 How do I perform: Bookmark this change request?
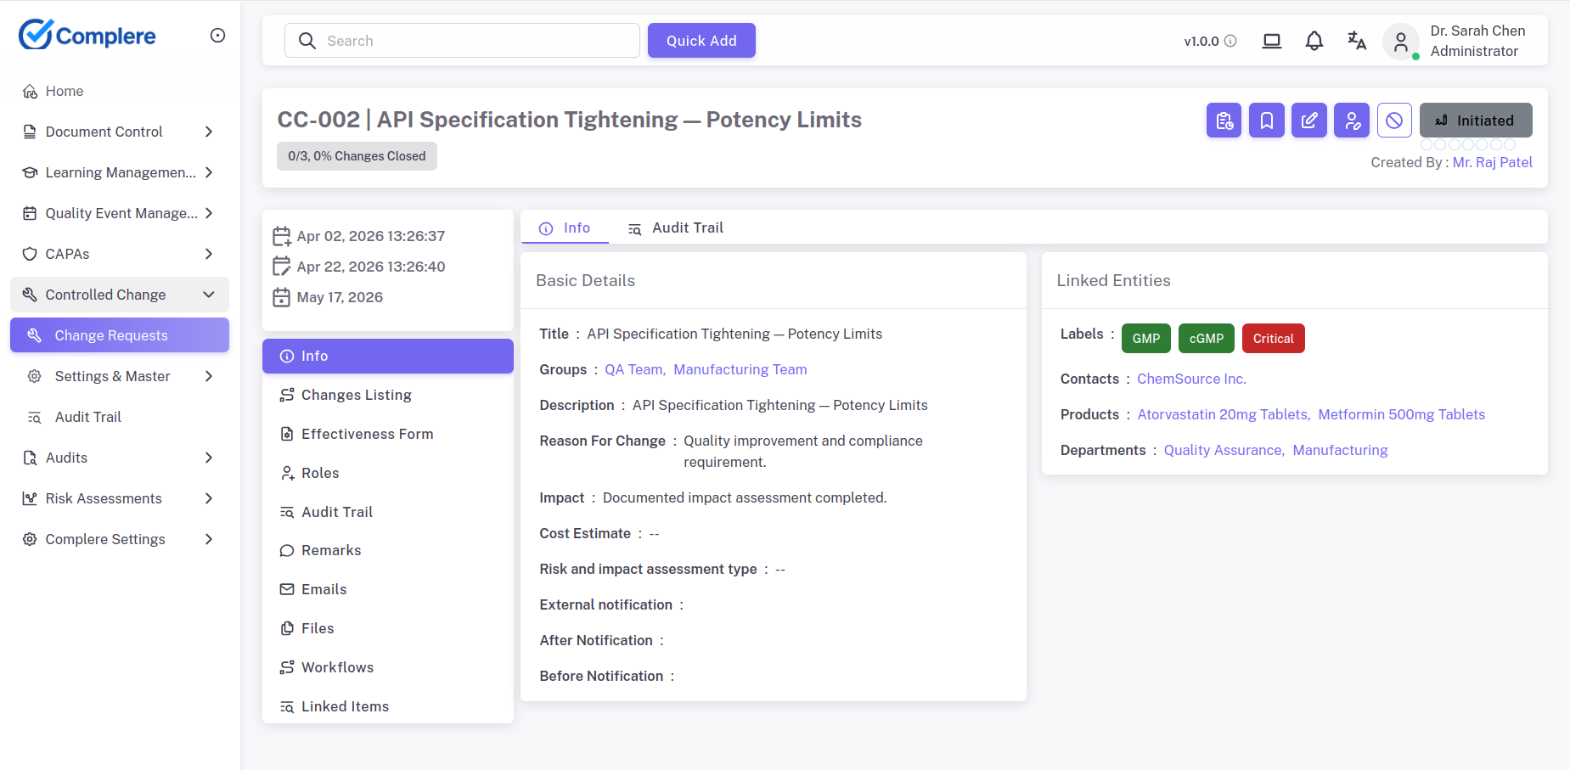[1266, 121]
